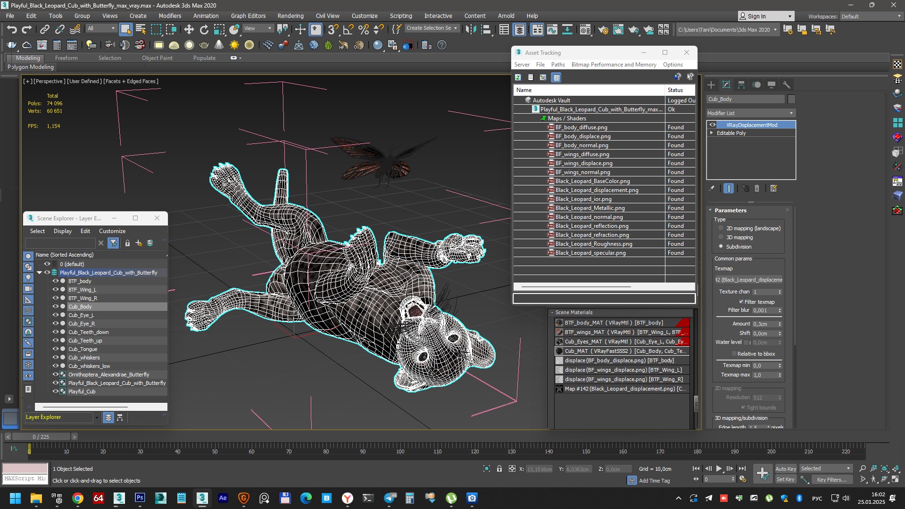Click the time slider 0 / 225 handle
905x509 pixels.
[x=41, y=437]
